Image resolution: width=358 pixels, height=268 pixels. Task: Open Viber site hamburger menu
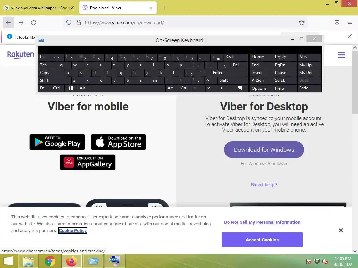tap(342, 55)
